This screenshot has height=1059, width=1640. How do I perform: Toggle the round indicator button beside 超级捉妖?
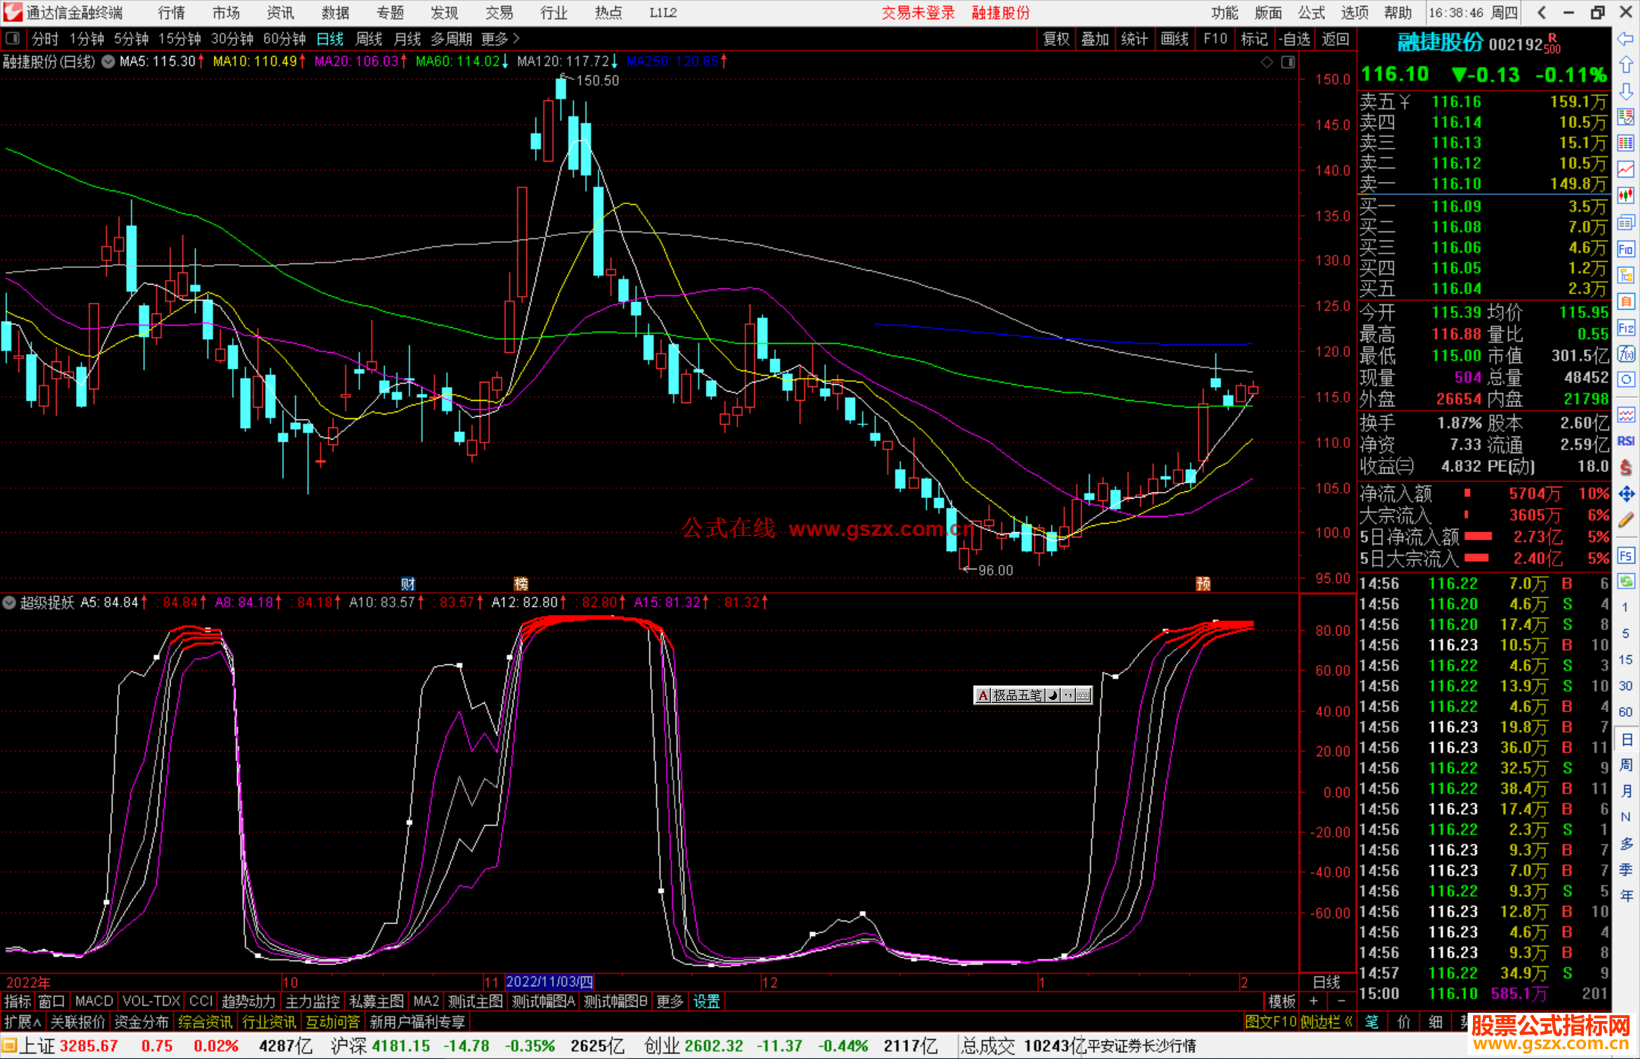pyautogui.click(x=9, y=603)
